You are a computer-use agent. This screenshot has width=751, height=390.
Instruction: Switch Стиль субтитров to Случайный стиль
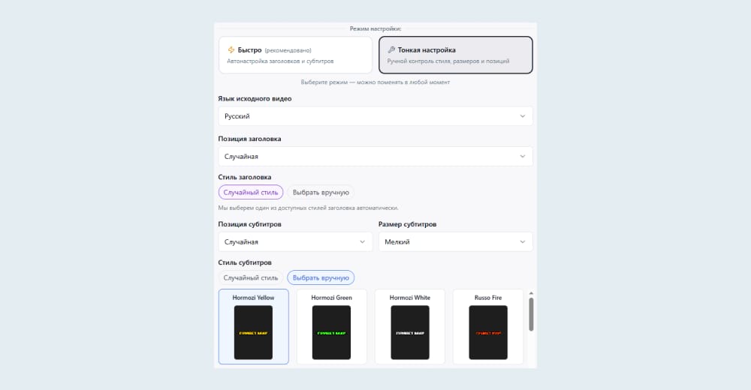[x=251, y=277]
